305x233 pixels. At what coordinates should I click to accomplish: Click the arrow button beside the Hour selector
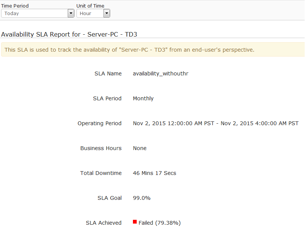pos(107,13)
